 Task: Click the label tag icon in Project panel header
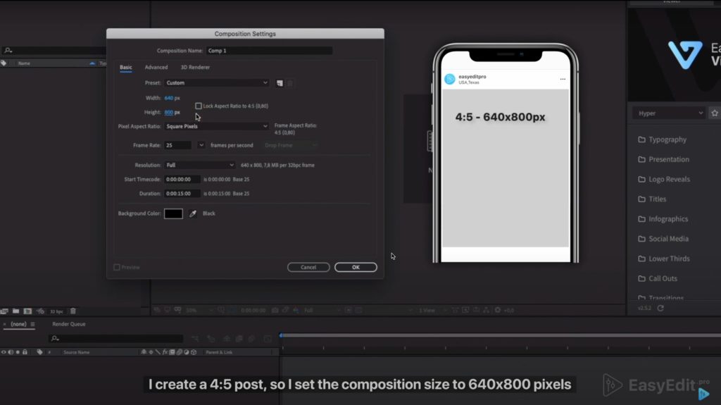[4, 63]
